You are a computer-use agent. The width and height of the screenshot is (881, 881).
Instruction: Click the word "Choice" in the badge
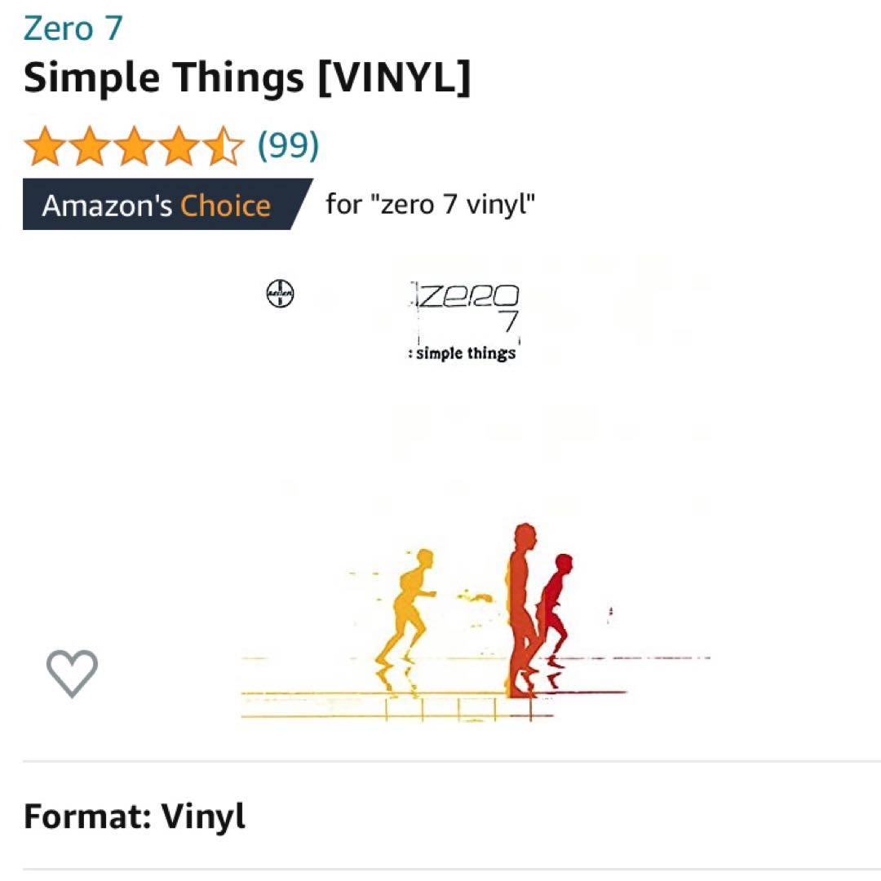tap(225, 206)
